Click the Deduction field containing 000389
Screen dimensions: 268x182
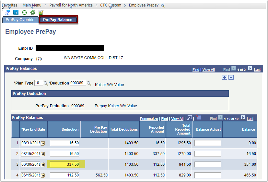[x=78, y=83]
